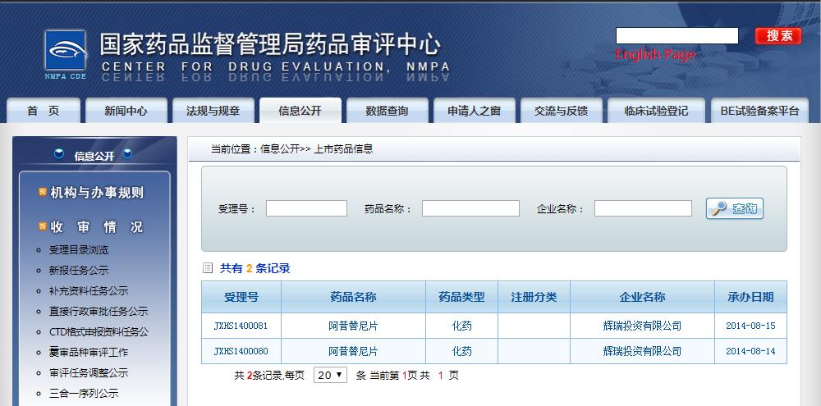This screenshot has height=406, width=821.
Task: Click the NMPA CDE logo icon
Action: click(x=66, y=50)
